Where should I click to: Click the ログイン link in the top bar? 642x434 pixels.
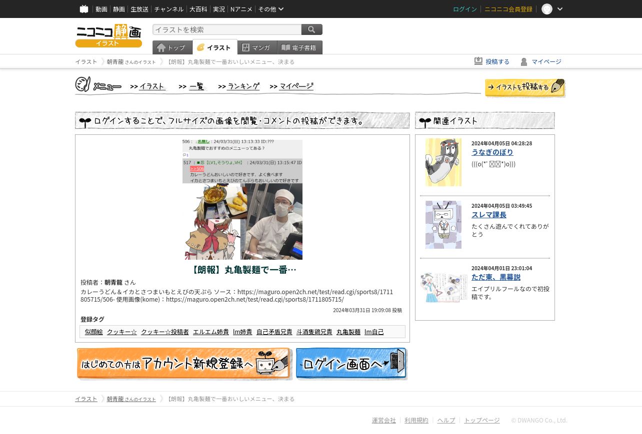pos(465,9)
